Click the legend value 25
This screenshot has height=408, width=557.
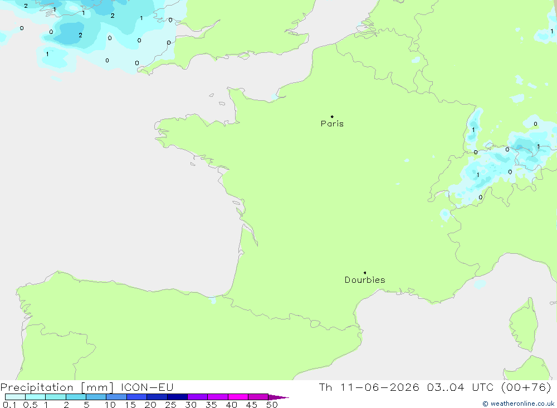pos(170,405)
